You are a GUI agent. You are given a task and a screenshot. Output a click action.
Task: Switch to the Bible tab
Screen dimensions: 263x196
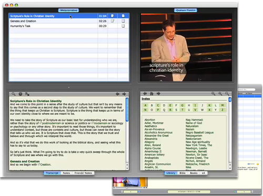[183, 173]
